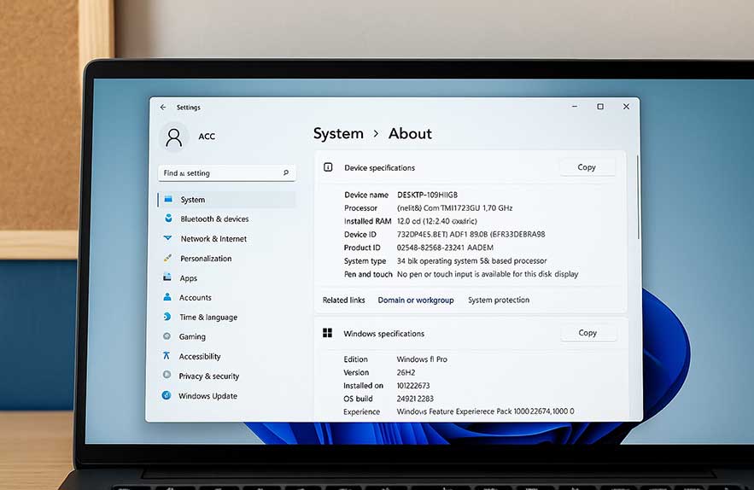Click the System monitor icon in sidebar
Image resolution: width=754 pixels, height=490 pixels.
pyautogui.click(x=168, y=199)
